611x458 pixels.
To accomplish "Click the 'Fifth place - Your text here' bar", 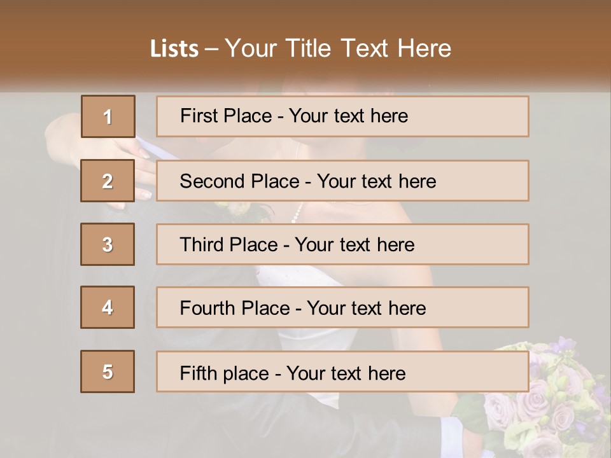I will tap(342, 371).
